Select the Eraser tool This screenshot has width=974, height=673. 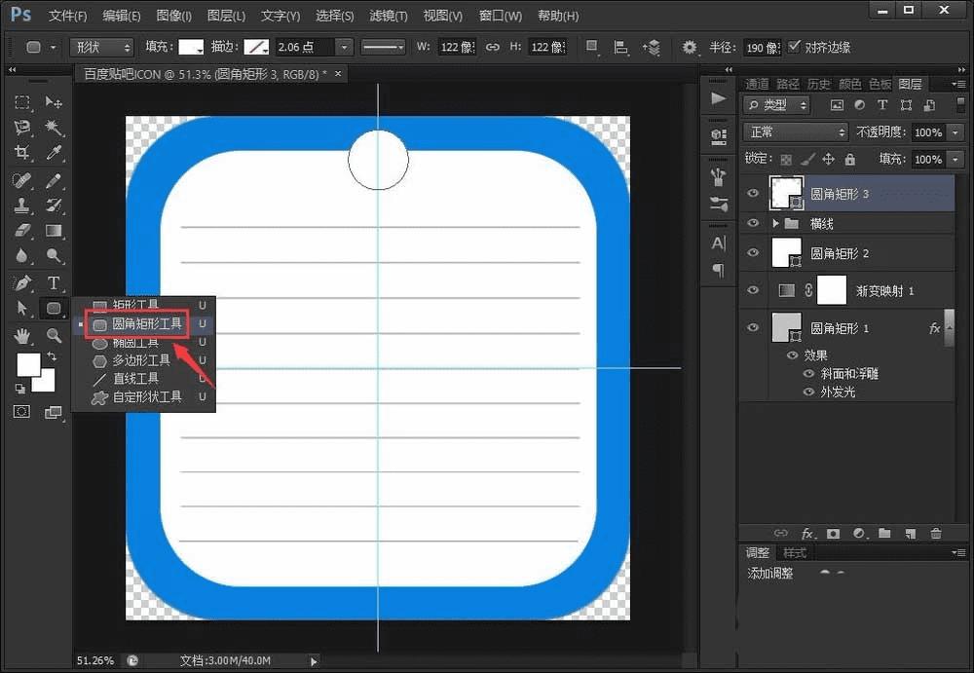pyautogui.click(x=22, y=231)
